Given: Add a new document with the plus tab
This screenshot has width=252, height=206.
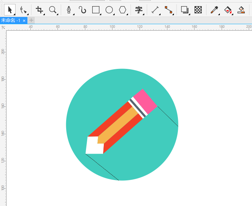Looking at the screenshot, I should [31, 20].
